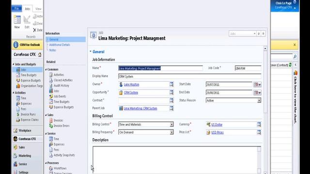Open the End Date calendar picker
Screen dimensions: 310x174
click(257, 92)
